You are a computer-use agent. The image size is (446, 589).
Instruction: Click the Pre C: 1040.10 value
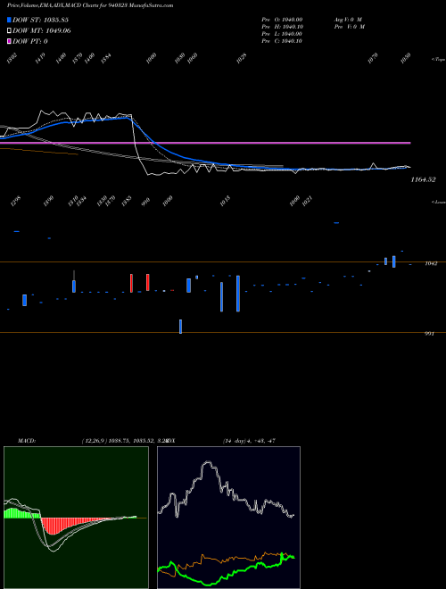(282, 41)
